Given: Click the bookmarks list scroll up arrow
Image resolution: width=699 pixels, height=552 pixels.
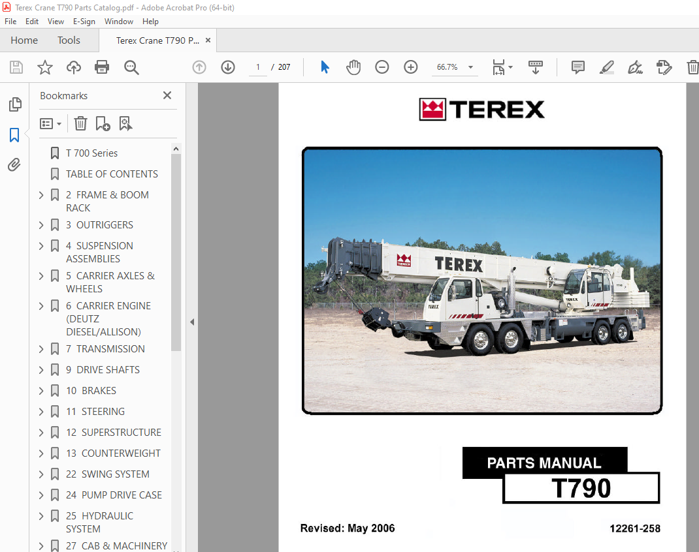Looking at the screenshot, I should pyautogui.click(x=176, y=149).
